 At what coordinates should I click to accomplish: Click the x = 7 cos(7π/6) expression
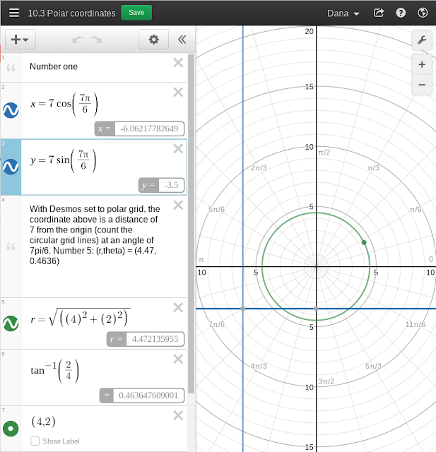[64, 104]
